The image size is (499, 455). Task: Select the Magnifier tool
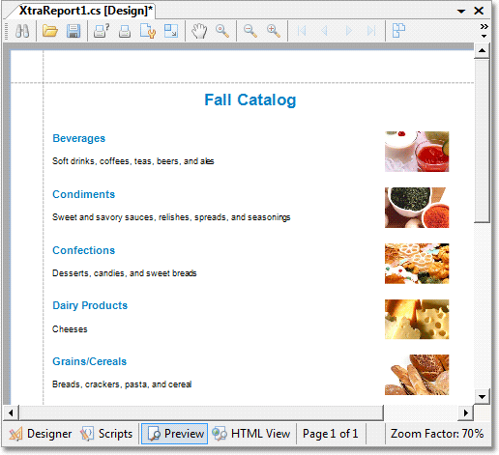point(222,31)
